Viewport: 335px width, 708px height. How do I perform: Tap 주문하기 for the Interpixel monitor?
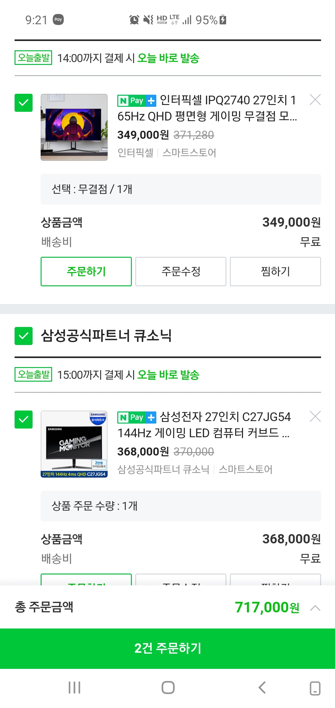[86, 271]
